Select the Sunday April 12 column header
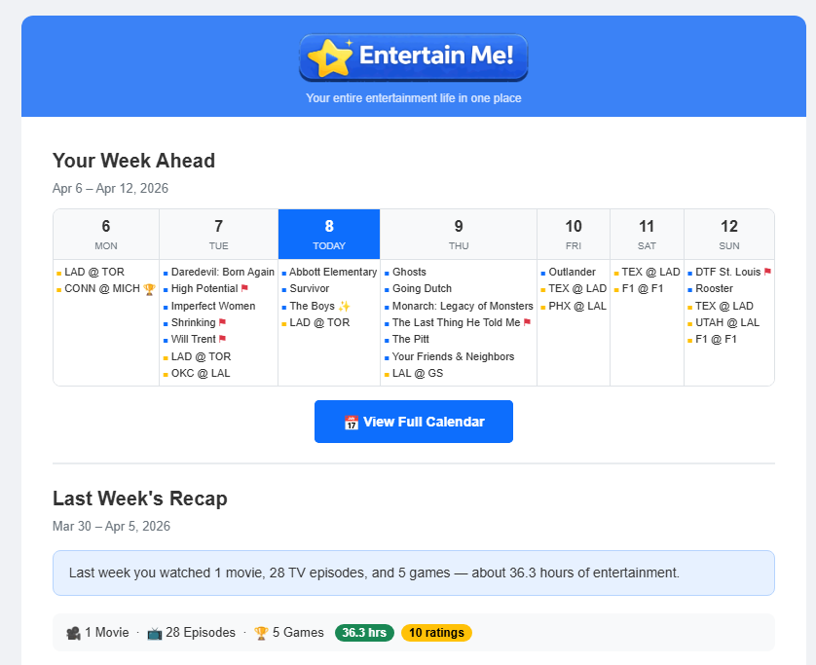This screenshot has height=665, width=816. coord(728,234)
